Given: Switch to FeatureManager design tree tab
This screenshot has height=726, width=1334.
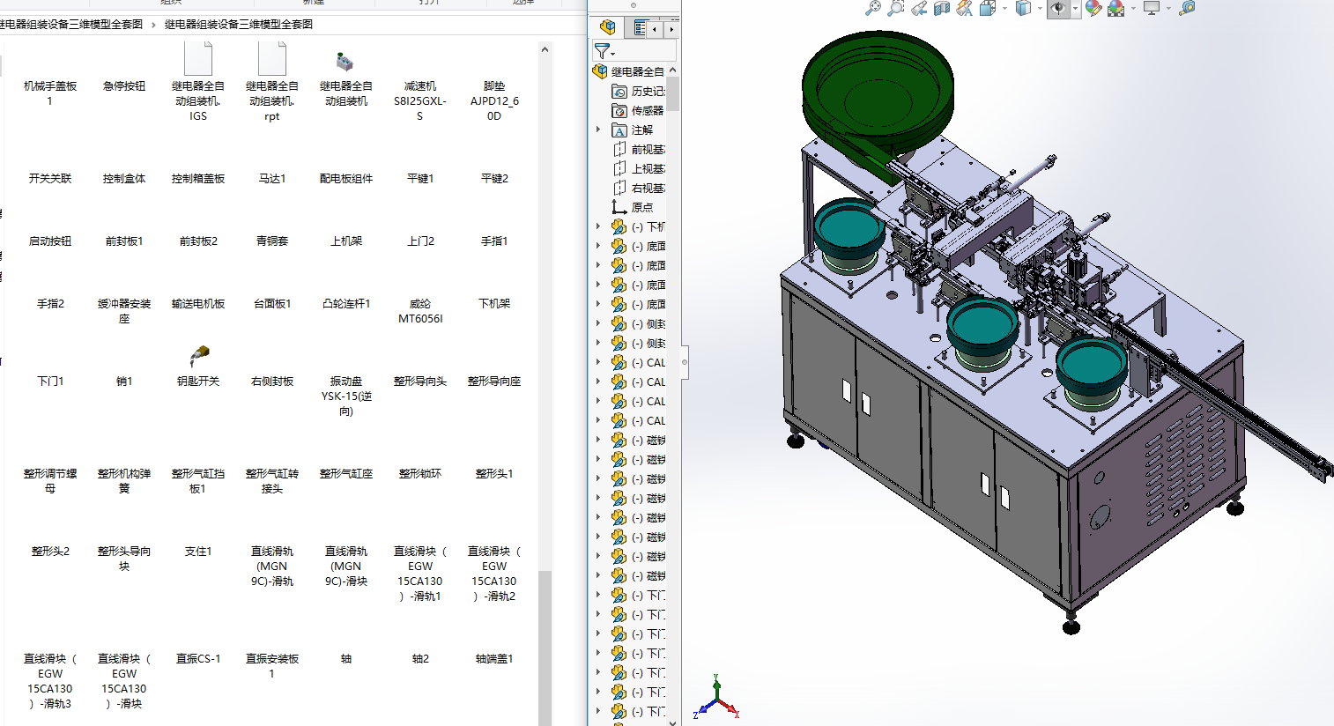Looking at the screenshot, I should click(x=608, y=28).
